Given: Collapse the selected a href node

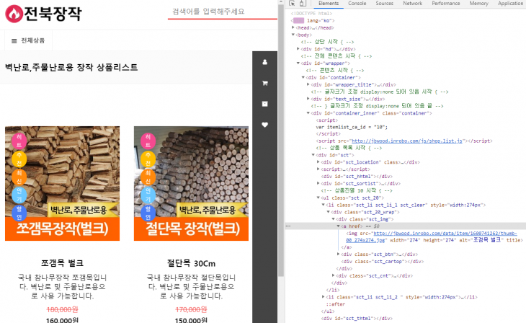Looking at the screenshot, I should click(339, 226).
